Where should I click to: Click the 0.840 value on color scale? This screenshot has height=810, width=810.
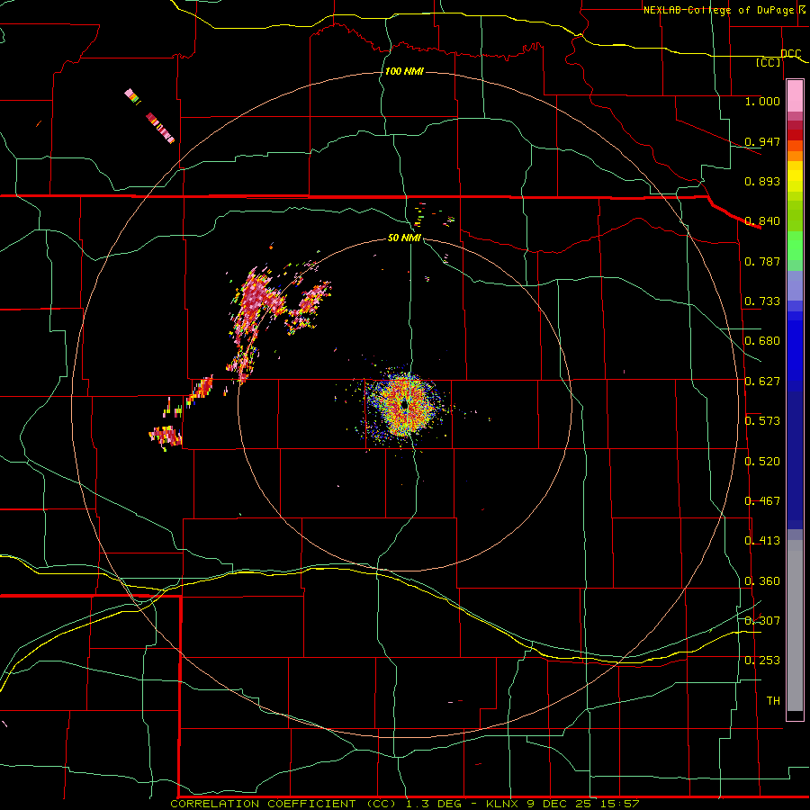click(x=762, y=221)
